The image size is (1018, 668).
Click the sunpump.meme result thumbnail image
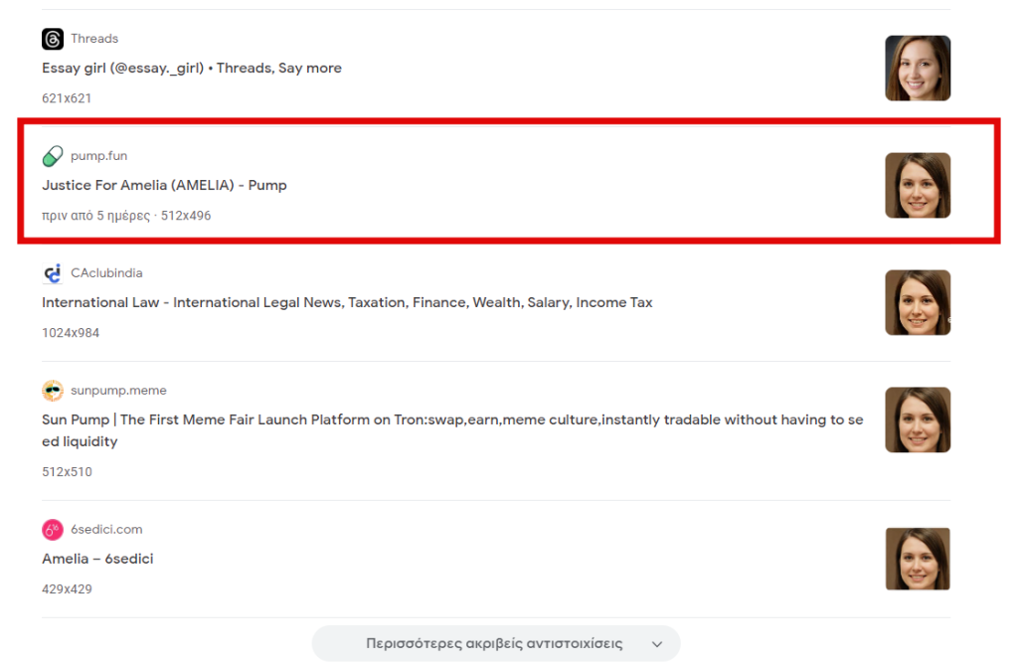[x=918, y=420]
